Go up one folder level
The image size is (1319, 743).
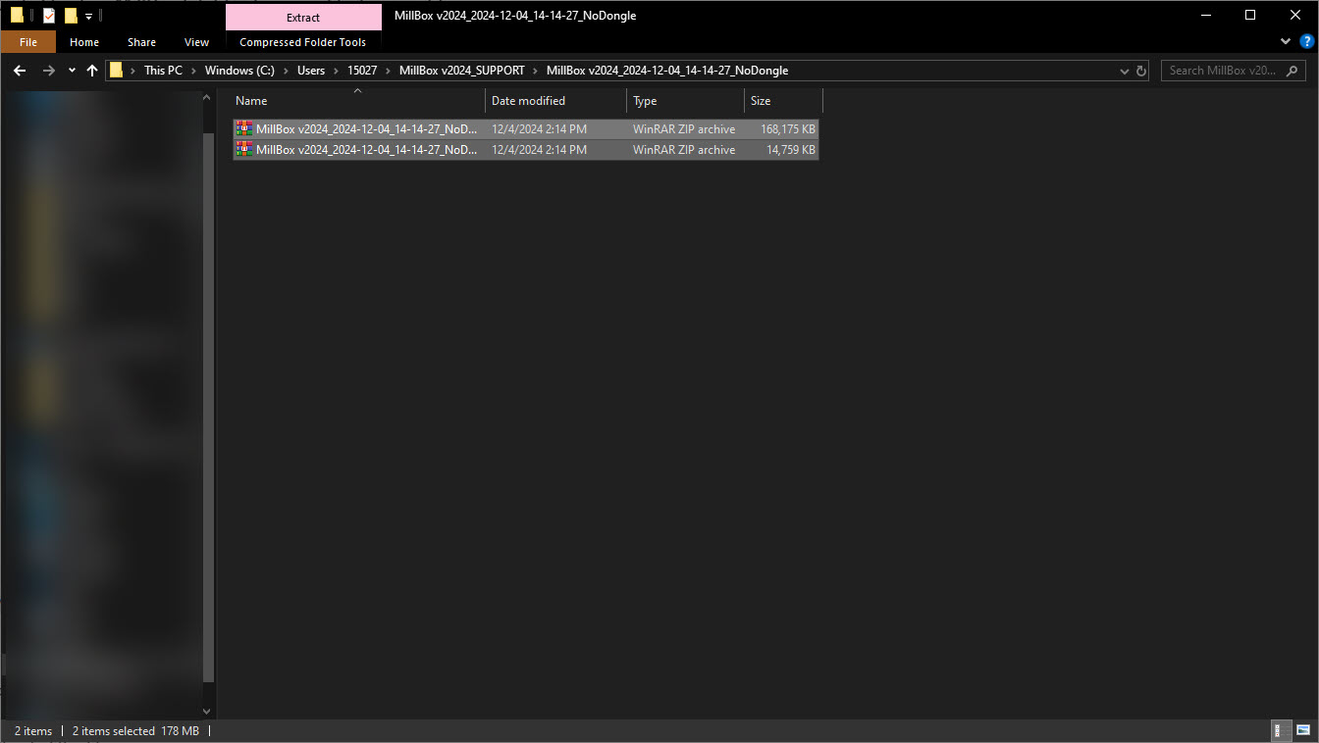click(x=92, y=71)
